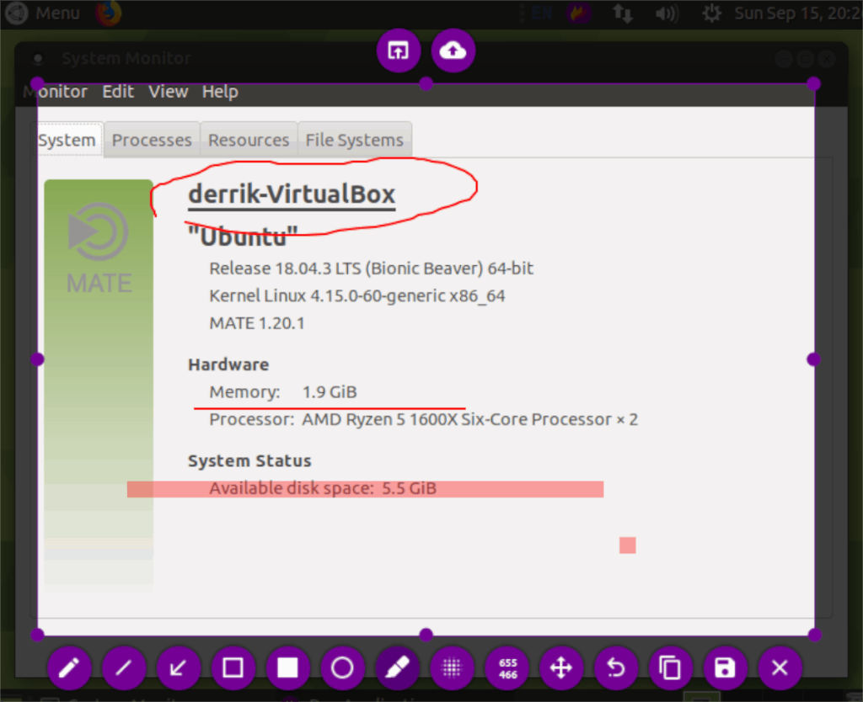Pick the Arrow annotation tool
The width and height of the screenshot is (863, 702).
click(x=179, y=668)
